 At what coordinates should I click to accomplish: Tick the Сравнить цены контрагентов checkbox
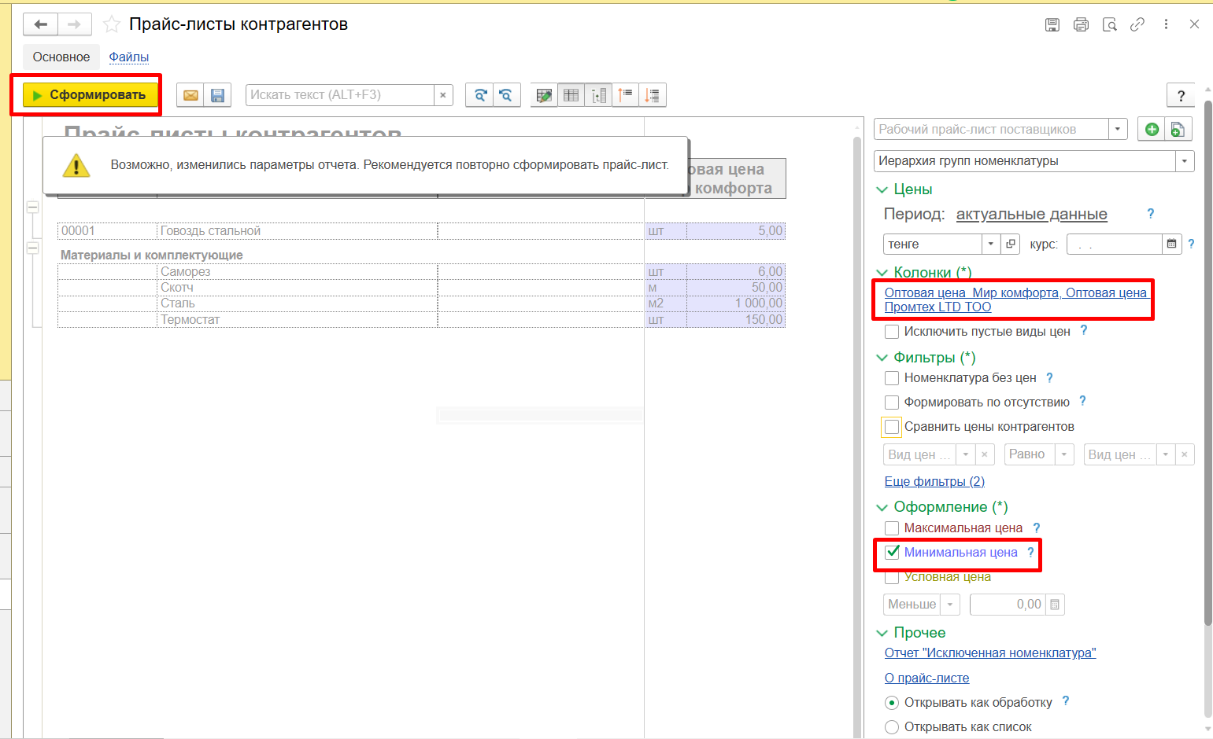pos(892,427)
